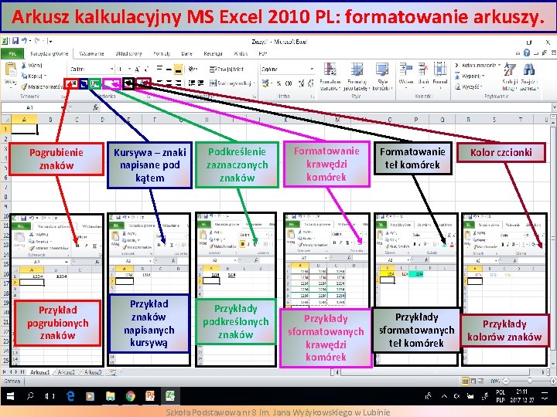Click Autosumowanie sigma button
Screen dimensions: 557x417
pos(477,65)
